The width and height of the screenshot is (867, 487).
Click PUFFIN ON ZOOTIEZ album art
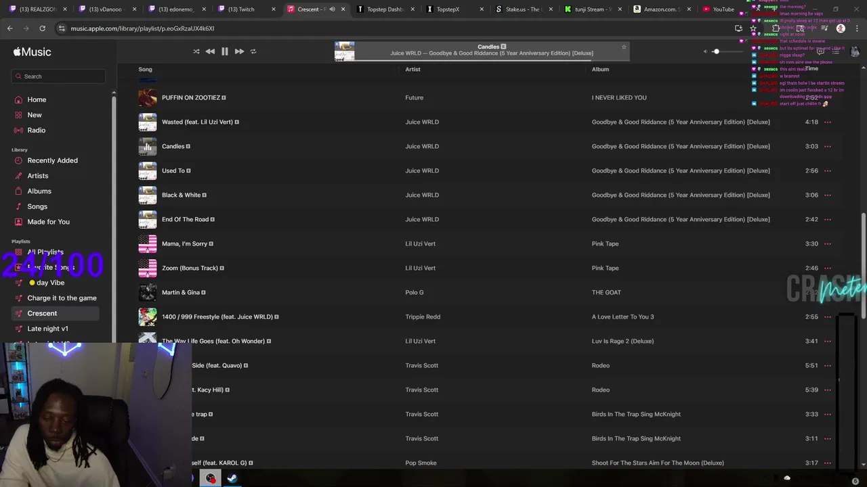[x=148, y=97]
